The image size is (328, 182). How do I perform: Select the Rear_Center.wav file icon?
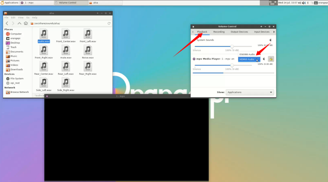(44, 67)
